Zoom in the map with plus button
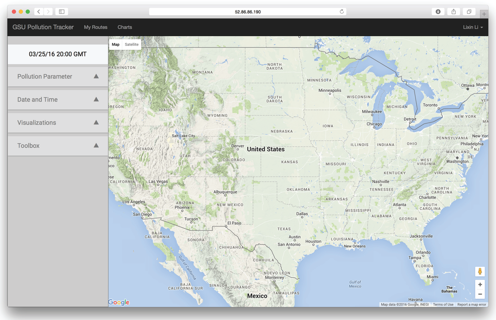 (x=480, y=285)
